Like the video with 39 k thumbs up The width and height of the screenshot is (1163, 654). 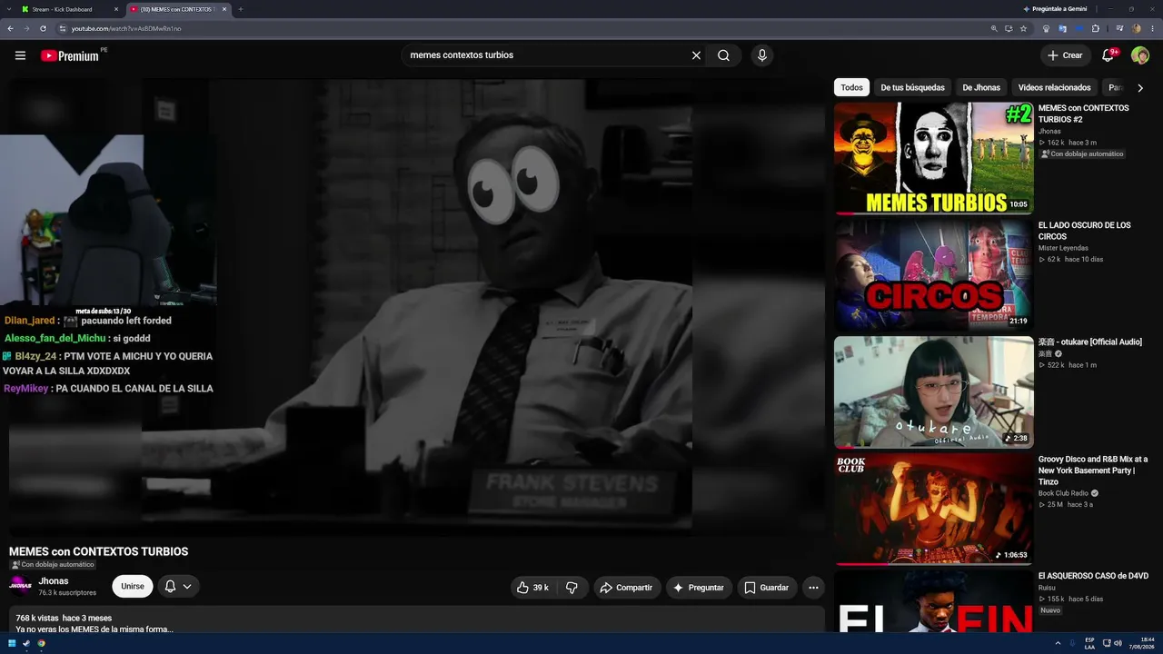[x=532, y=588]
